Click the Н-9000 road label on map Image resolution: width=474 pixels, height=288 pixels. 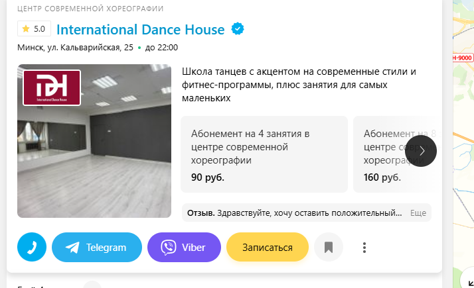tap(463, 58)
